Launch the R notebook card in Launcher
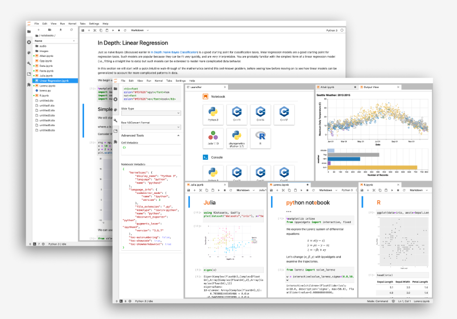457x319 pixels. (x=261, y=138)
